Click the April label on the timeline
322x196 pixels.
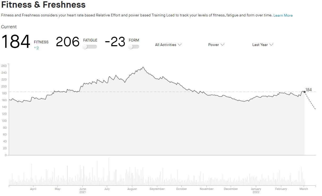33,189
